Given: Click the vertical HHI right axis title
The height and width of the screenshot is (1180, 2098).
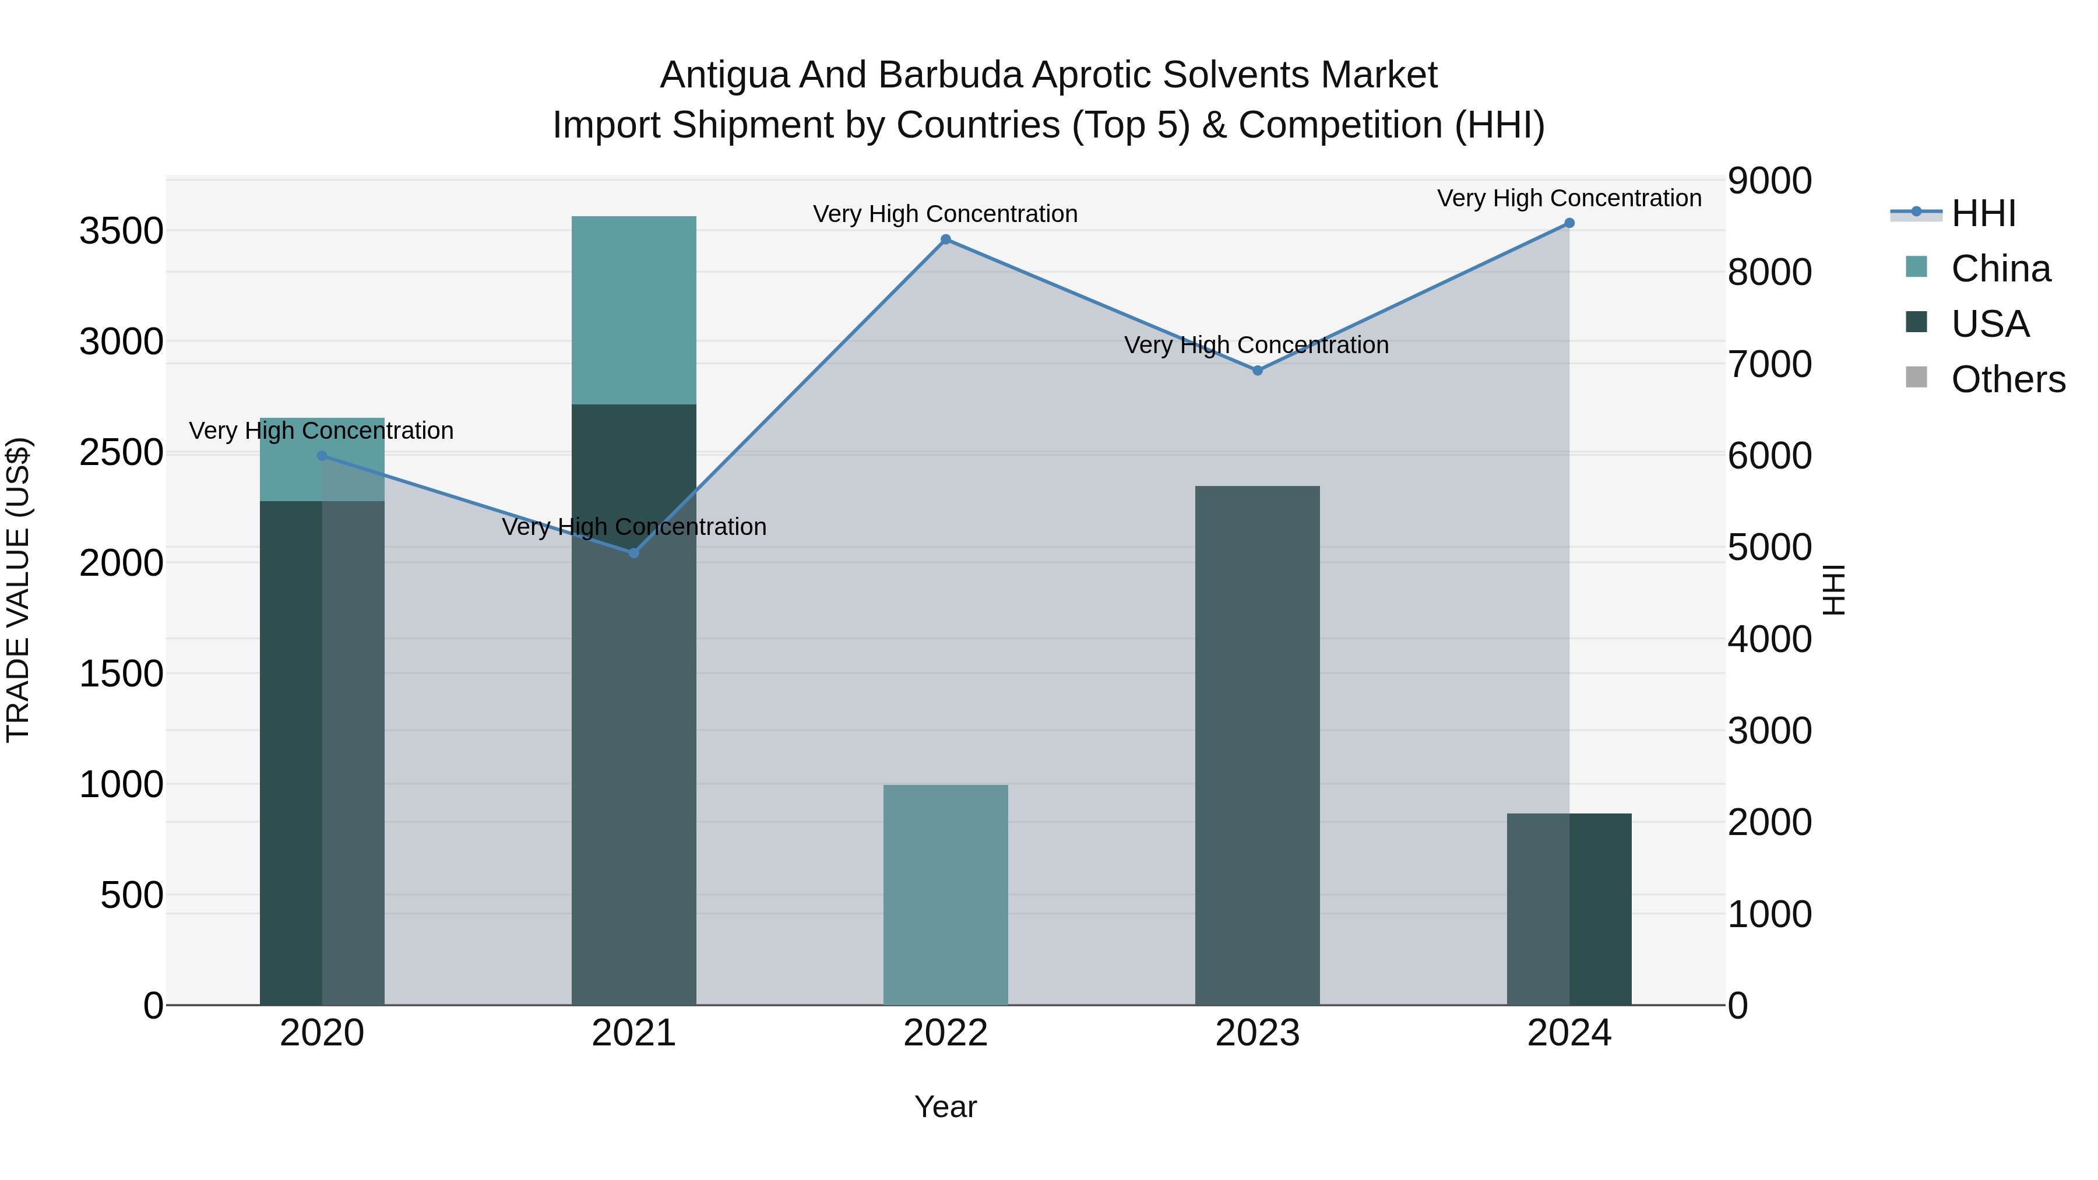Looking at the screenshot, I should coord(1834,590).
